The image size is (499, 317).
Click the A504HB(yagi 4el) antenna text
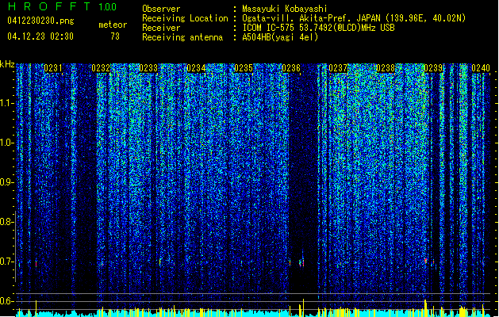pyautogui.click(x=280, y=37)
